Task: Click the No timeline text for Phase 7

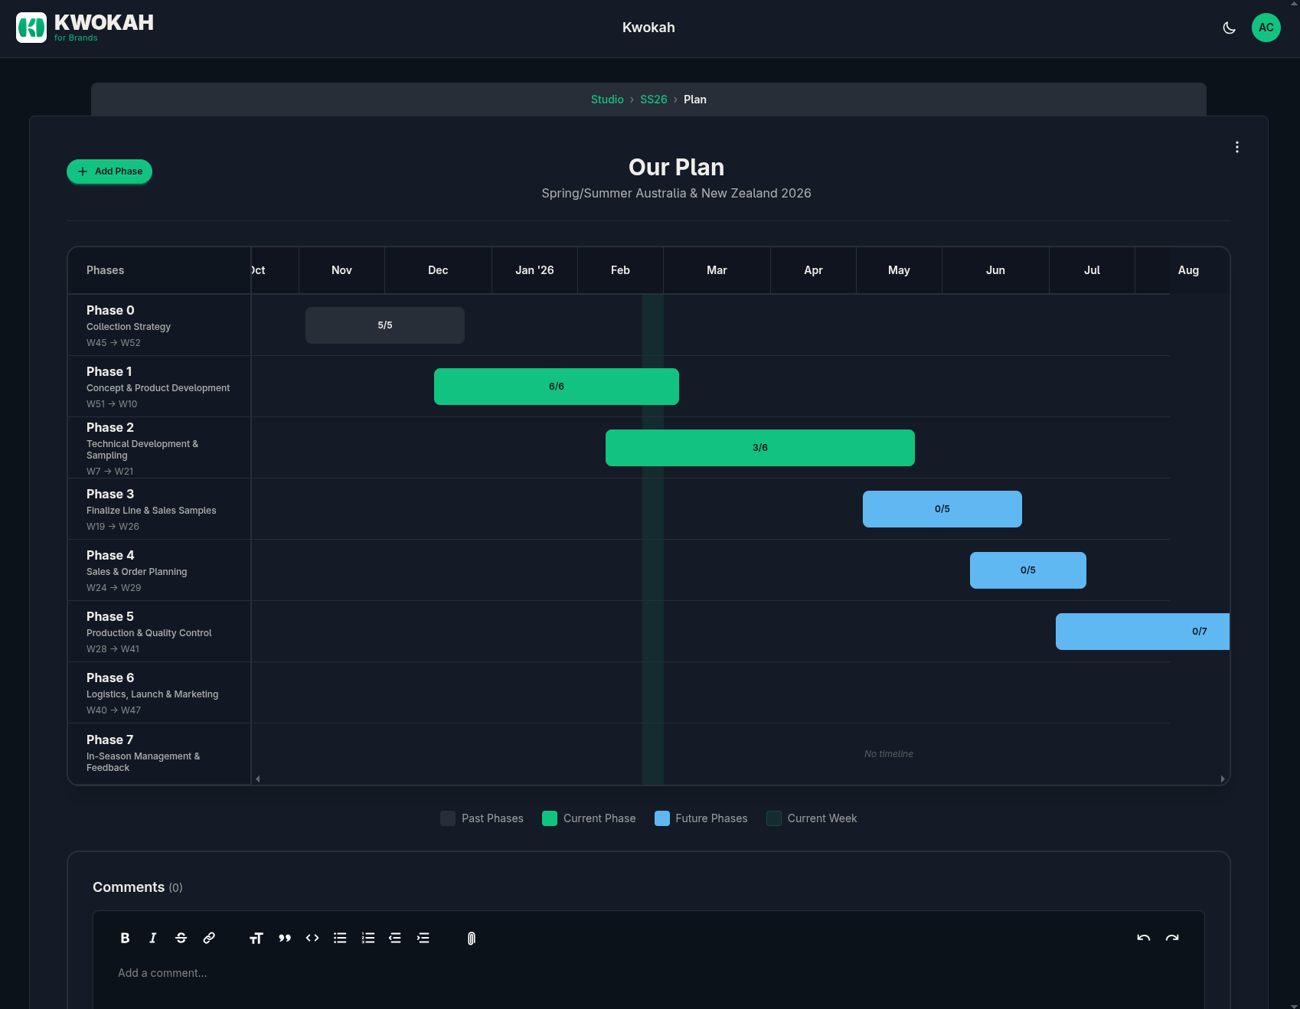Action: point(889,754)
